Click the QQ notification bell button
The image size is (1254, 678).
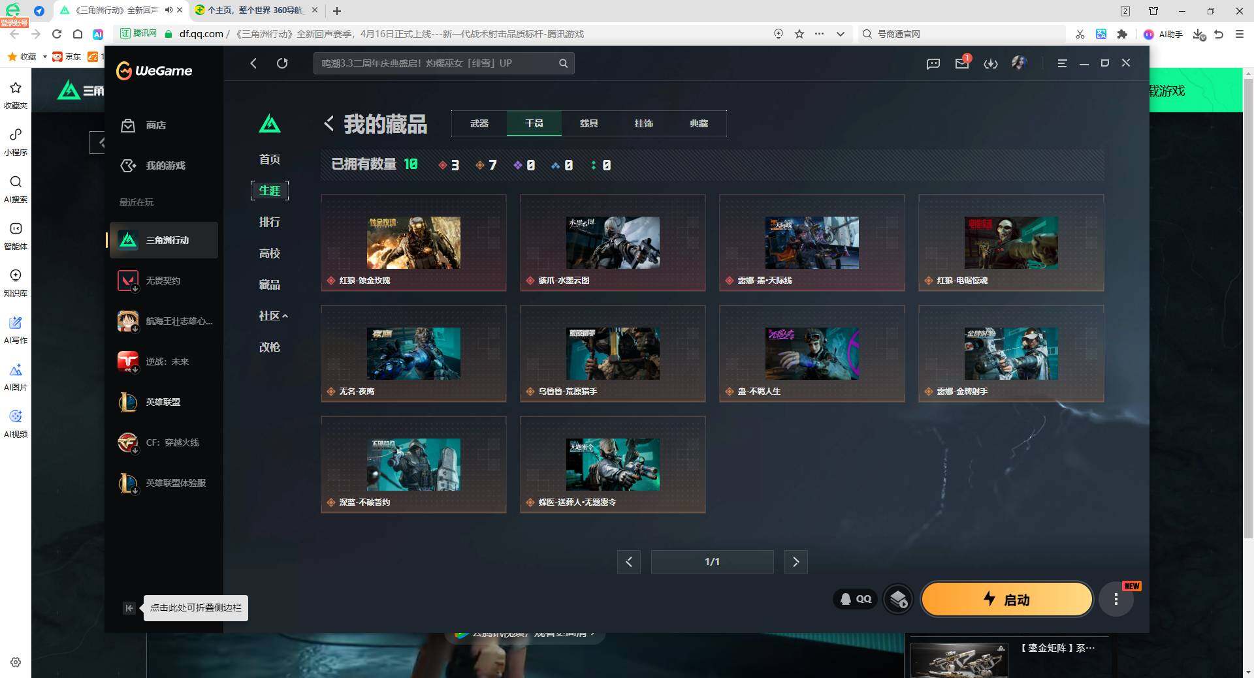pos(856,599)
